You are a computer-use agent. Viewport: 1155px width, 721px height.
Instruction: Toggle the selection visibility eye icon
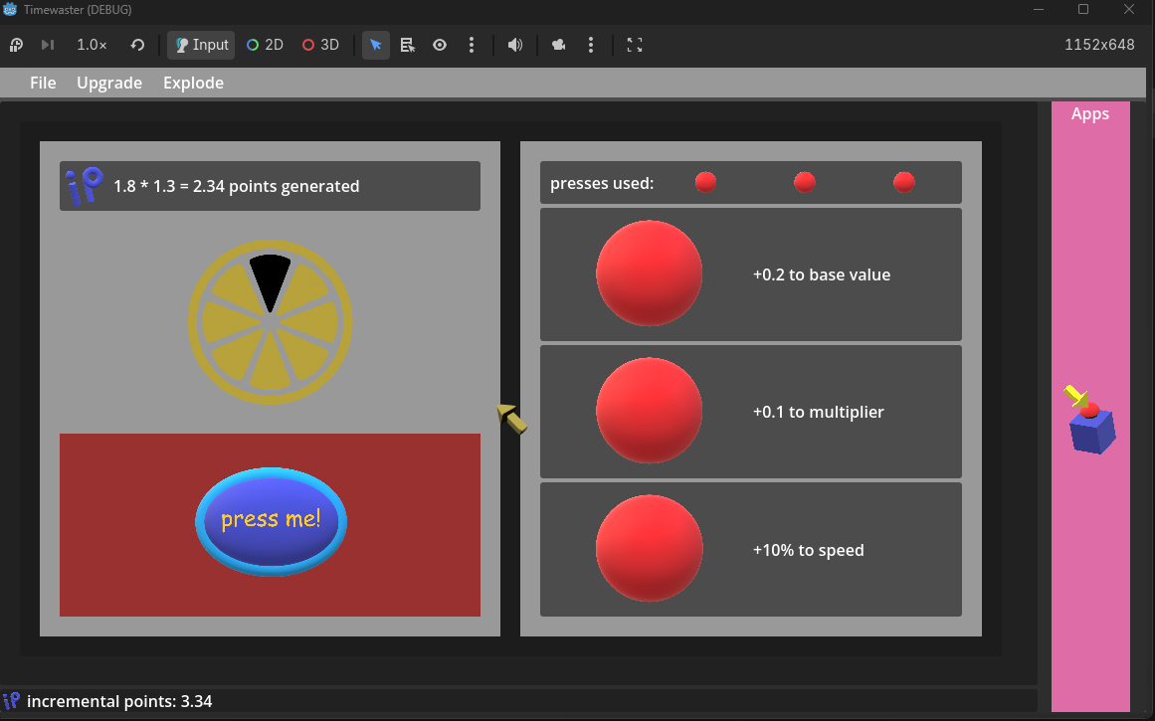pyautogui.click(x=440, y=45)
